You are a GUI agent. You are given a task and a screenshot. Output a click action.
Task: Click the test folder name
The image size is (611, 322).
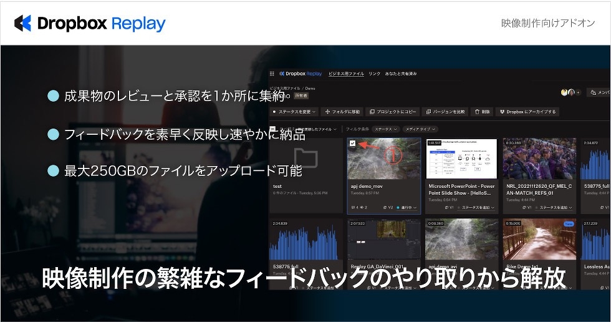(x=277, y=187)
